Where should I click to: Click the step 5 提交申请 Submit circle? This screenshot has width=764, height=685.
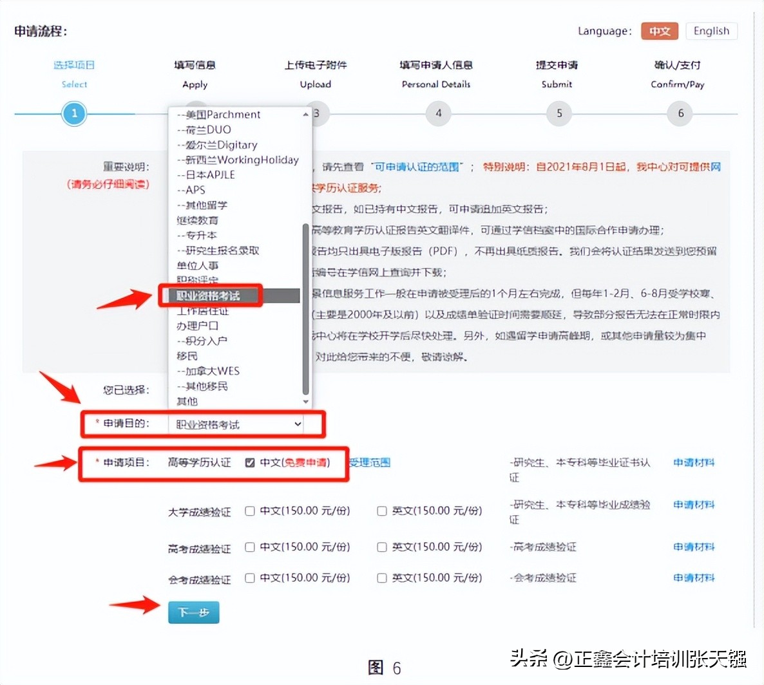(x=558, y=113)
